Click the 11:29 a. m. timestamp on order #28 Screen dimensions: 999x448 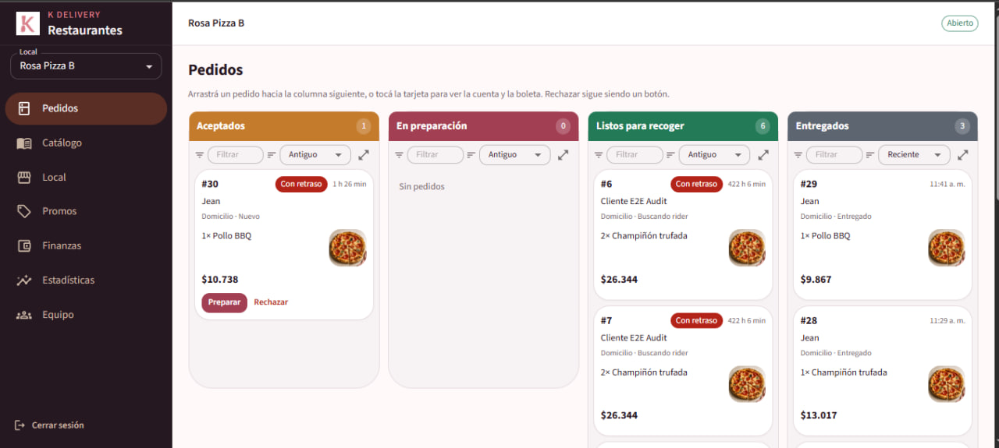point(947,321)
